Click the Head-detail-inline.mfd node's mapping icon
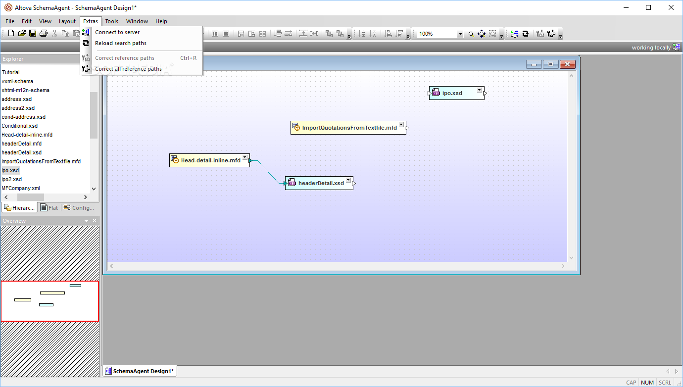The height and width of the screenshot is (387, 683). [175, 159]
